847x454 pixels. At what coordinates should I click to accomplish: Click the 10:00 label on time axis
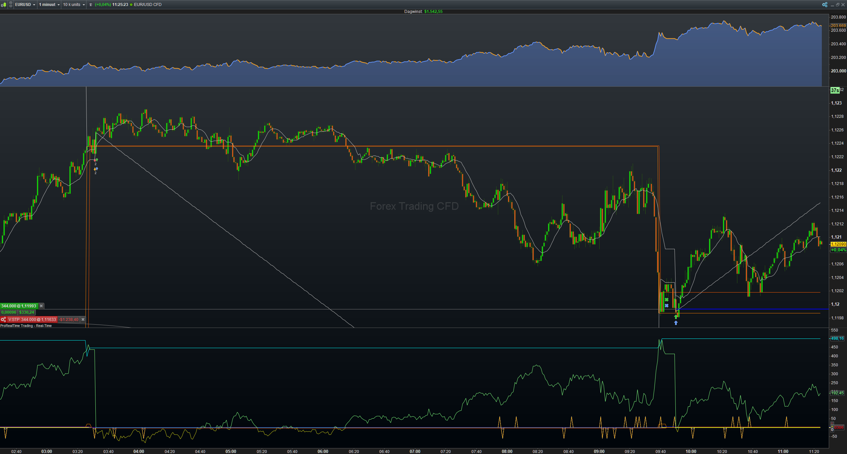click(x=691, y=451)
